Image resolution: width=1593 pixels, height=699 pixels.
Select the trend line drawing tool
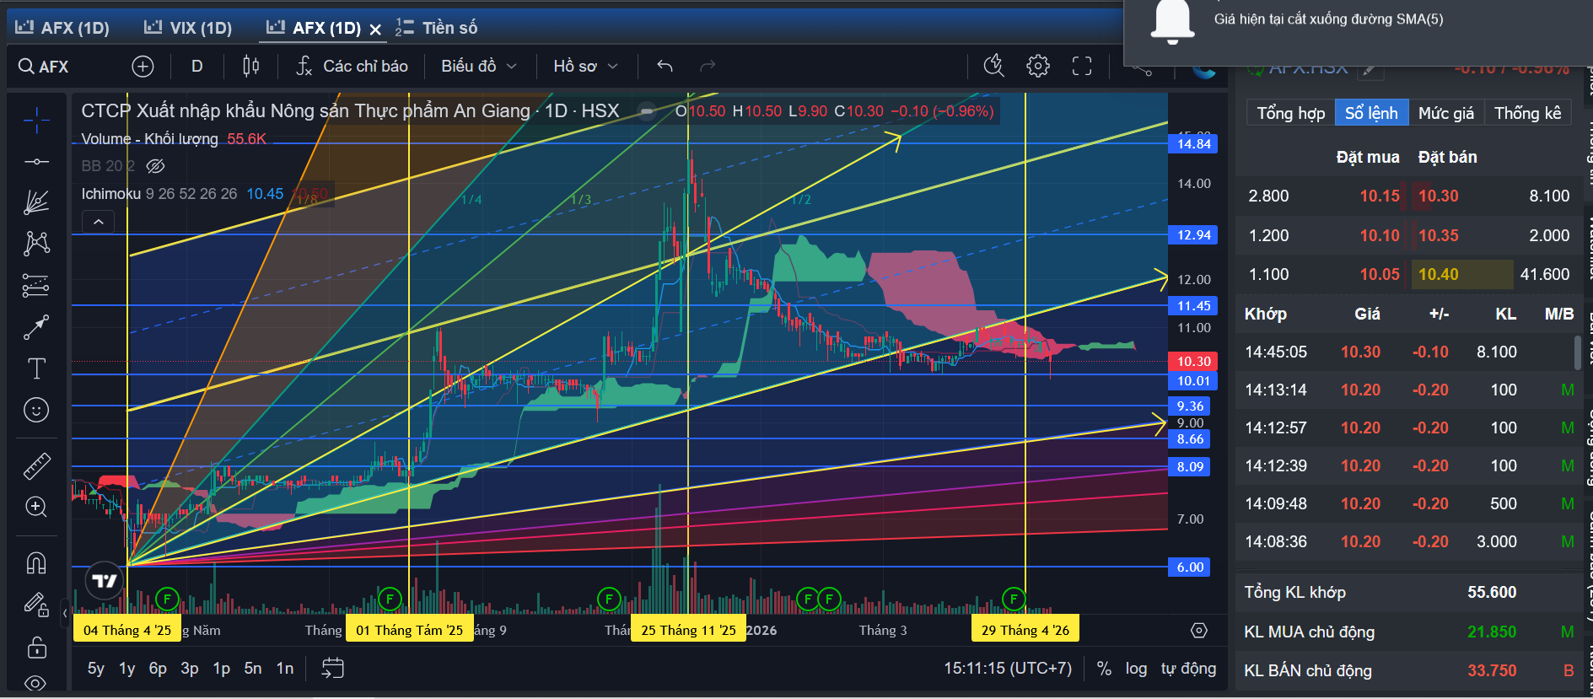coord(36,161)
